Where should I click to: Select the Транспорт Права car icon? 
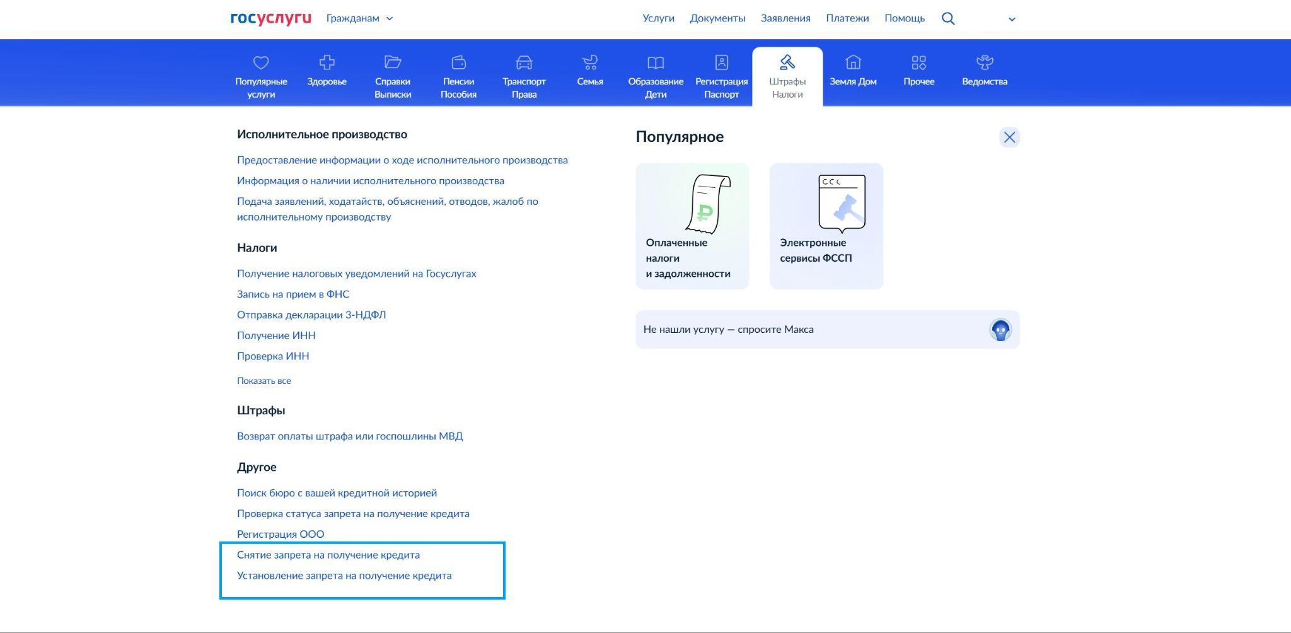pos(524,62)
